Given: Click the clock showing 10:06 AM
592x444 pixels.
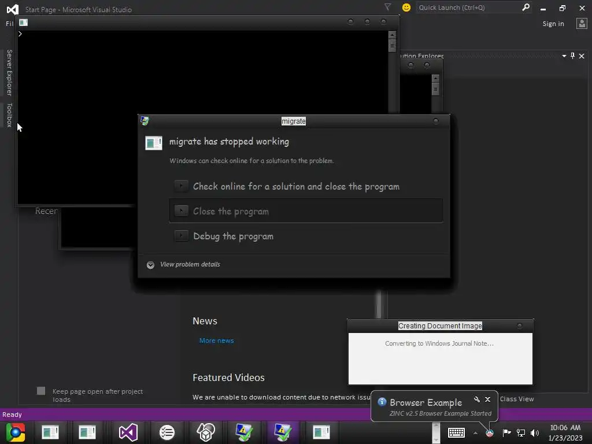Looking at the screenshot, I should click(x=565, y=428).
